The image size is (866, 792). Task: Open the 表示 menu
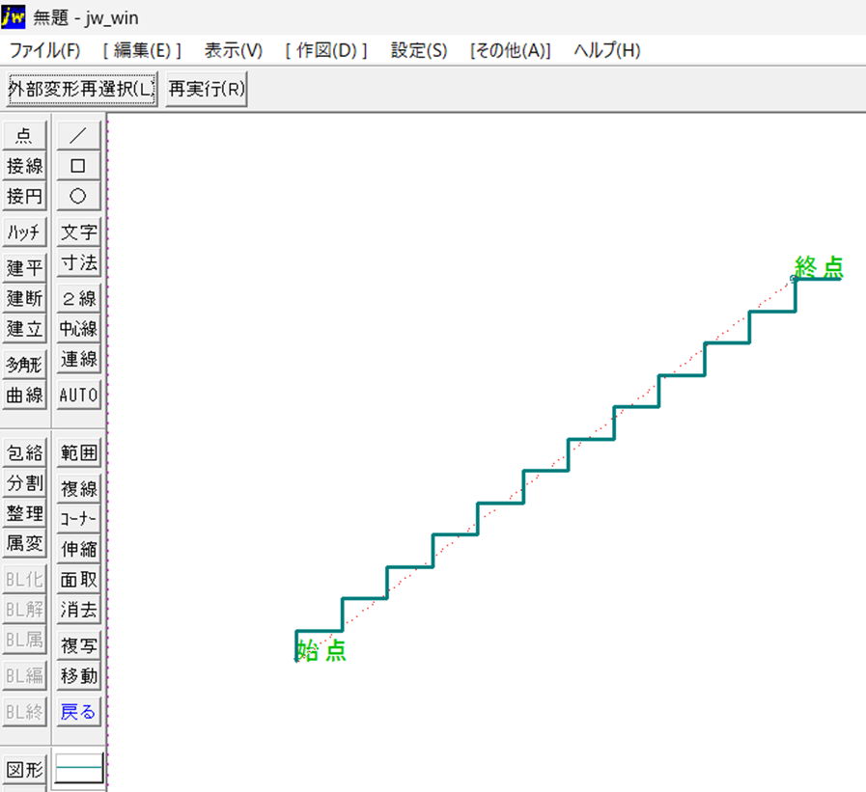click(x=232, y=51)
